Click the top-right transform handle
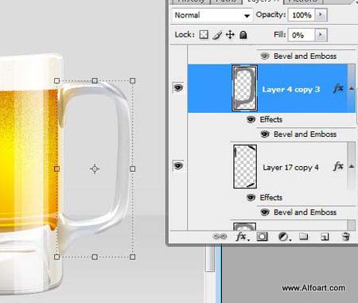 point(133,80)
